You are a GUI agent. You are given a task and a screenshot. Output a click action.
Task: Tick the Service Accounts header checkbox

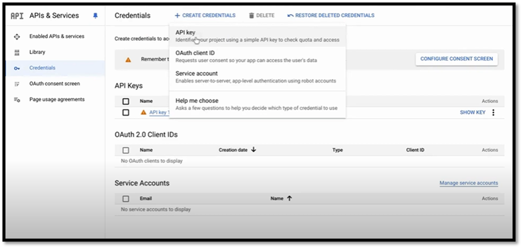(126, 199)
